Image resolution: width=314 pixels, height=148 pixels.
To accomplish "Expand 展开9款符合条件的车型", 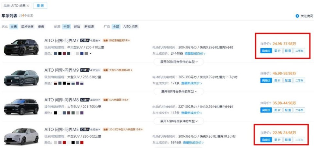I will [x=179, y=91].
